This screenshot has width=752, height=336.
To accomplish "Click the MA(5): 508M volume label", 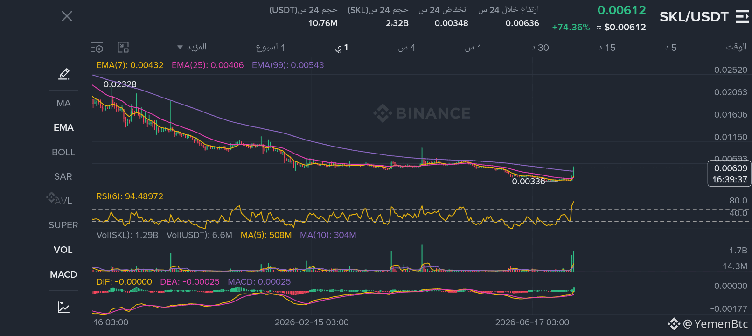I will (266, 235).
